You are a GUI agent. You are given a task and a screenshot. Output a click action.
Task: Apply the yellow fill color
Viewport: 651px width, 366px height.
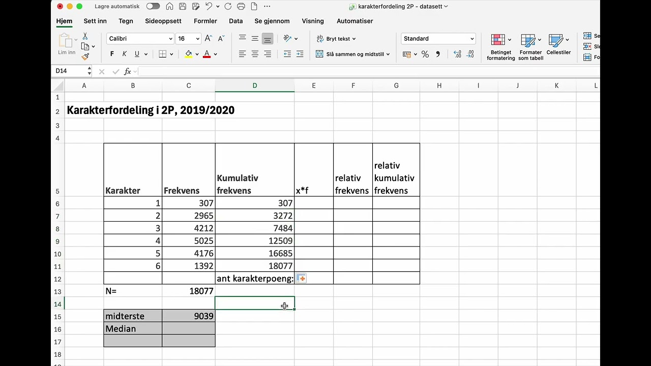point(189,54)
